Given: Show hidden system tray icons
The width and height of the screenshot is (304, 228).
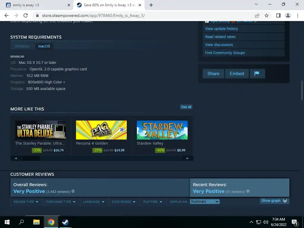Looking at the screenshot, I should (251, 222).
